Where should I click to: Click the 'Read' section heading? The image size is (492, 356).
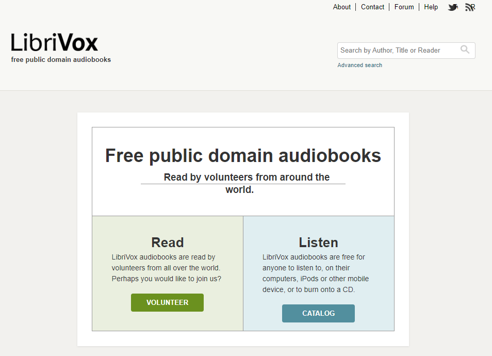tap(168, 242)
